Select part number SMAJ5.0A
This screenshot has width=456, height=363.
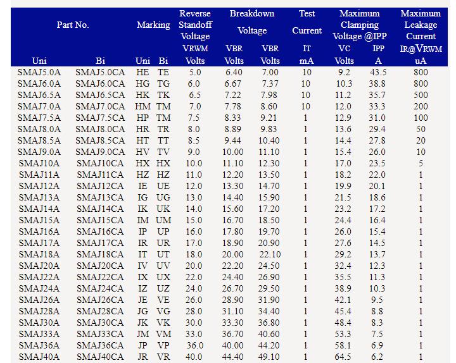[x=39, y=72]
